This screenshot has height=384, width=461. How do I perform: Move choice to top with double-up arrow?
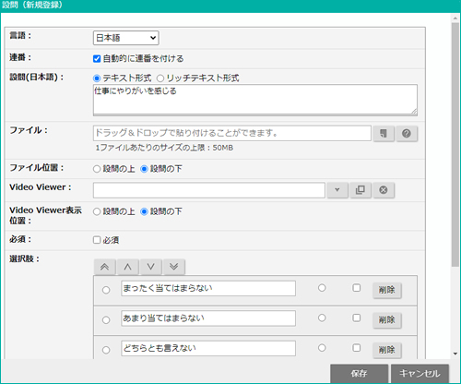tap(105, 267)
